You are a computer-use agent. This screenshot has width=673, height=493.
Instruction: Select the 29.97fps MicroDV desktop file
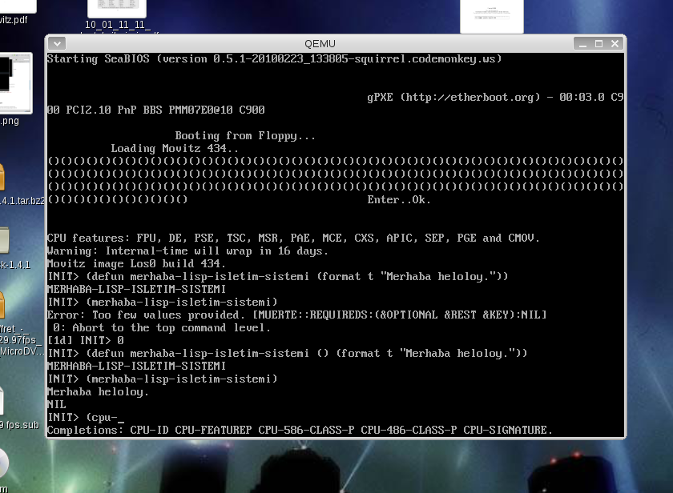click(x=22, y=326)
